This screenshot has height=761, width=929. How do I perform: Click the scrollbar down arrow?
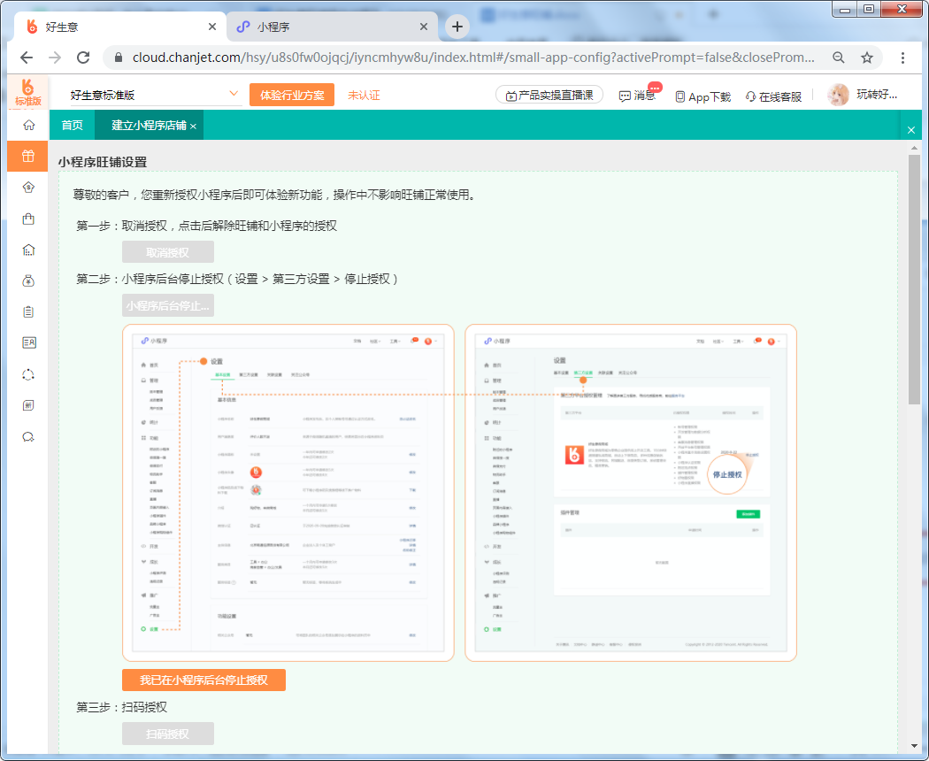coord(914,746)
